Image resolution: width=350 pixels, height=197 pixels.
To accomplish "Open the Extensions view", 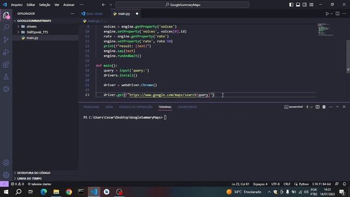I will pos(6,65).
